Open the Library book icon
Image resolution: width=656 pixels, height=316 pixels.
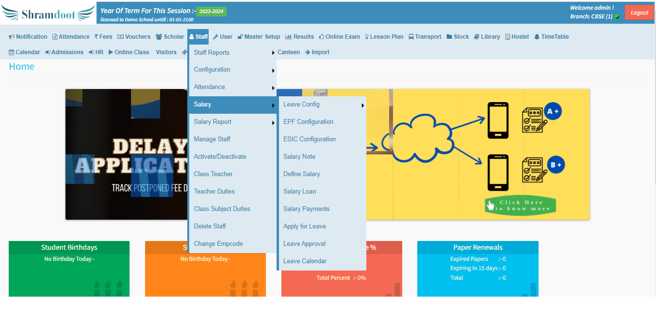point(476,37)
